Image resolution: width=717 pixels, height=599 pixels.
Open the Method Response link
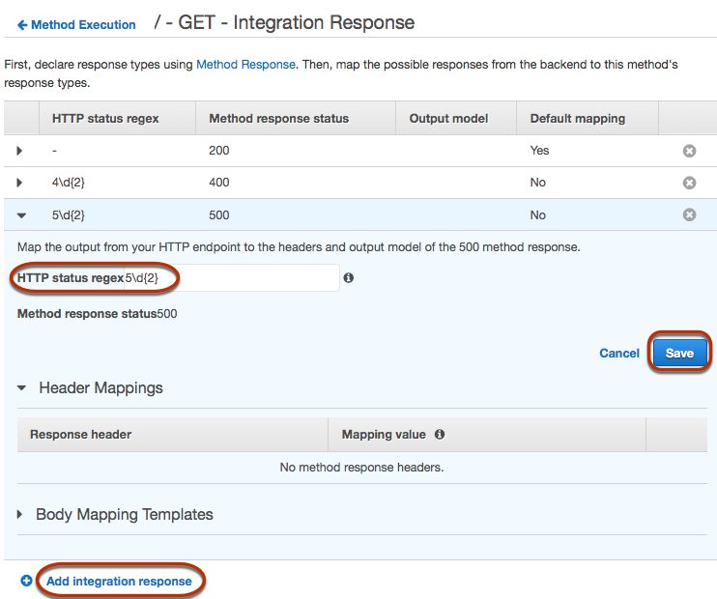[245, 65]
